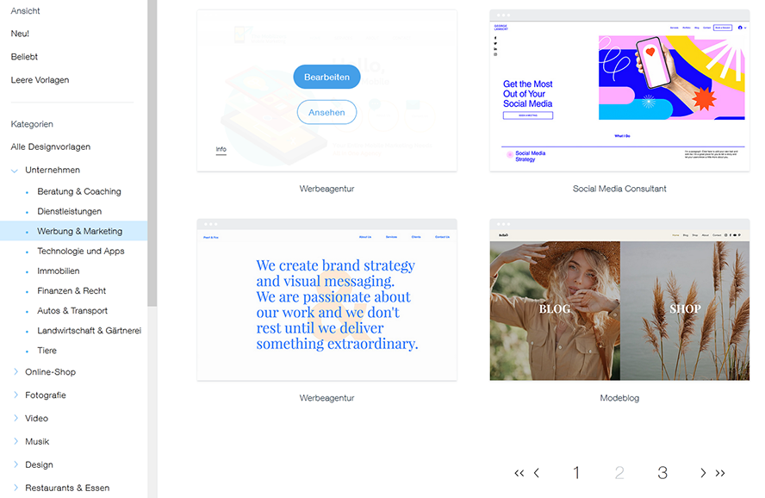Image resolution: width=765 pixels, height=498 pixels.
Task: Expand the Video category chevron
Action: point(15,419)
